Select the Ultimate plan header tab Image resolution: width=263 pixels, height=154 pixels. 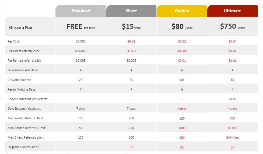[232, 11]
